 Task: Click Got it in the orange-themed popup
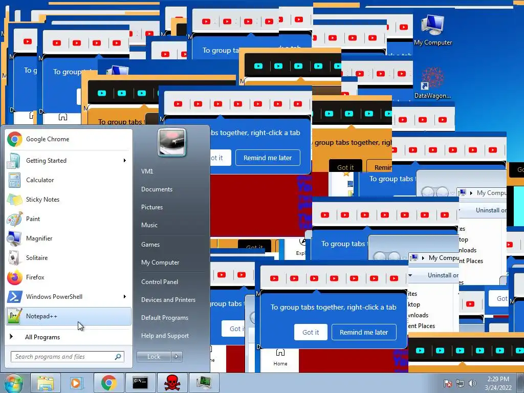click(x=345, y=167)
